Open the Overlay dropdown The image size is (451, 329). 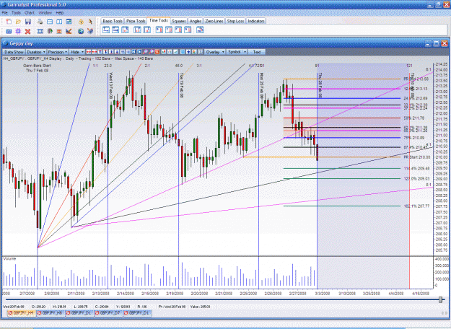(215, 52)
